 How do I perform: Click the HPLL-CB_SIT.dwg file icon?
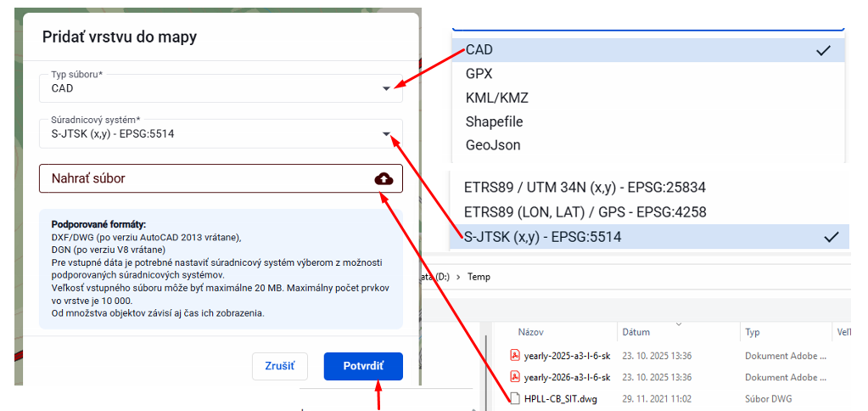514,399
